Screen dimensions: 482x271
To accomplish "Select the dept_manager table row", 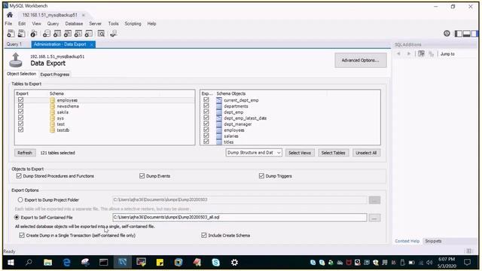I will click(x=290, y=124).
